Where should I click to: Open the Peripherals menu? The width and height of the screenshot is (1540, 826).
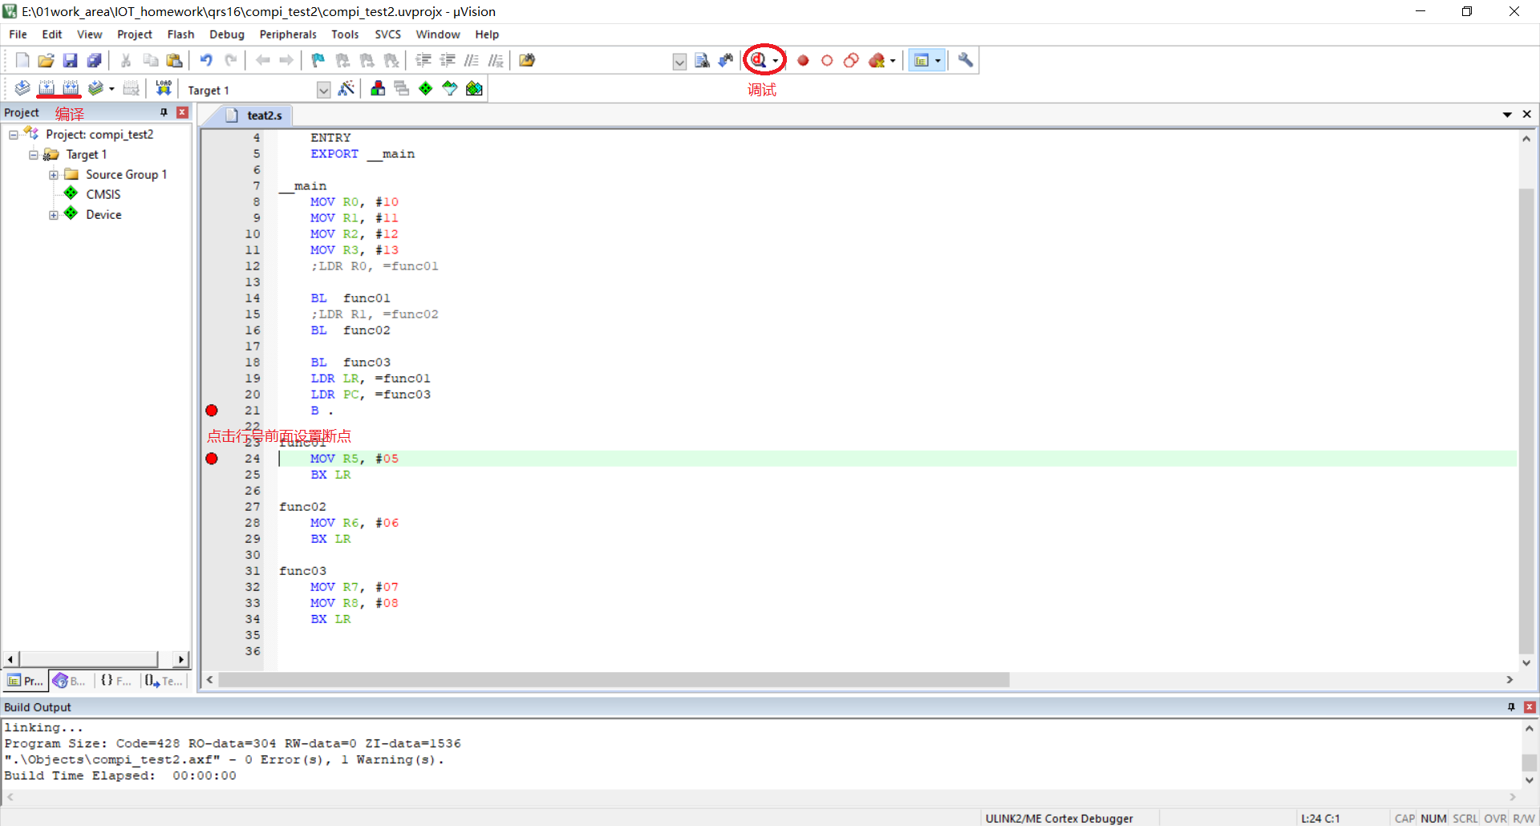pyautogui.click(x=287, y=34)
